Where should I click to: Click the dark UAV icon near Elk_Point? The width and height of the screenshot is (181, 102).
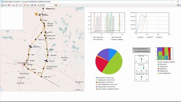coord(46,61)
